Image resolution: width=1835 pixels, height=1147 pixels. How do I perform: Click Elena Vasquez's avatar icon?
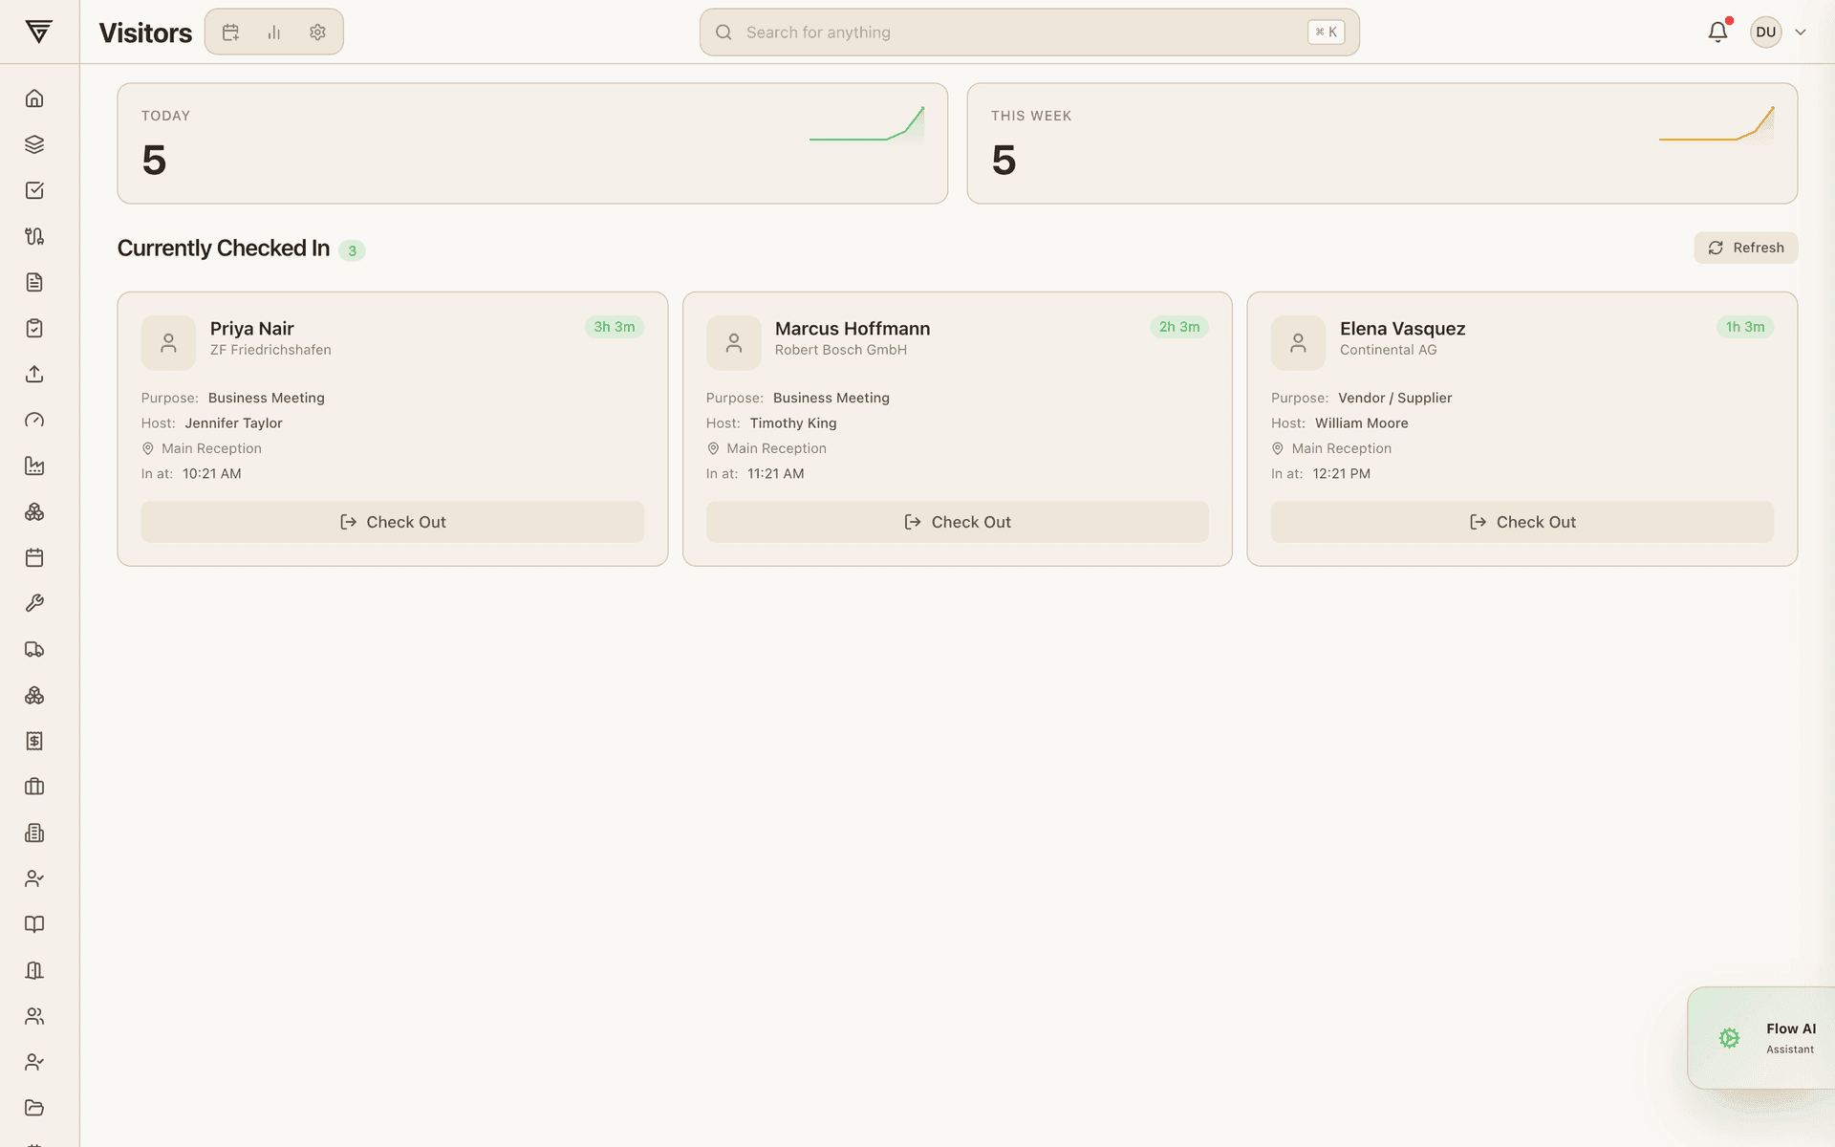click(x=1298, y=342)
